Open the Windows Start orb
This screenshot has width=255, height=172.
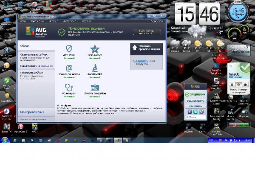(x=5, y=140)
